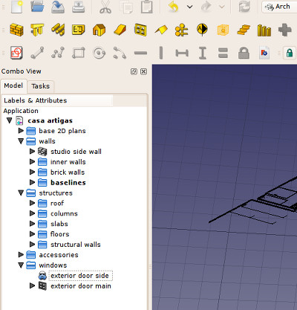Open the undo history dropdown arrow
Screen dimensions: 297x310
tap(189, 7)
